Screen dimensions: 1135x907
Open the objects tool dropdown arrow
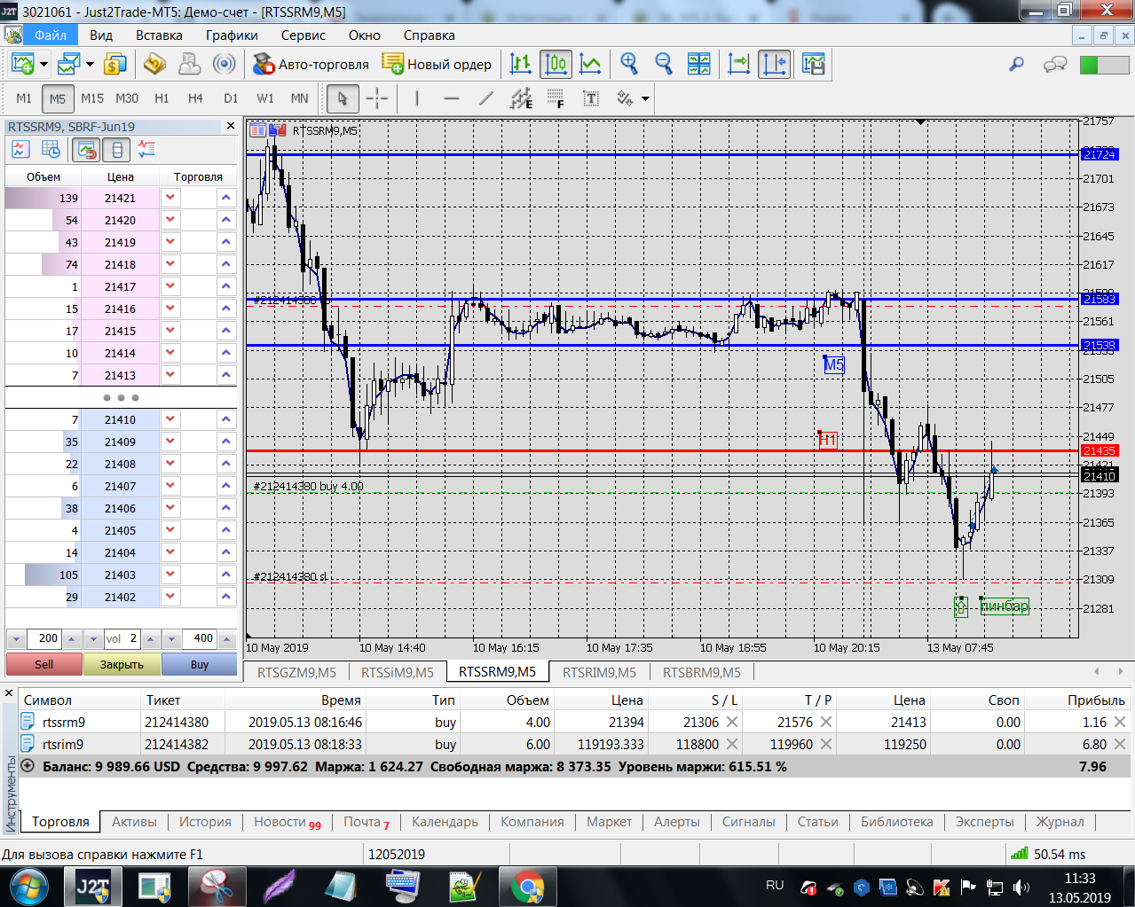click(645, 98)
